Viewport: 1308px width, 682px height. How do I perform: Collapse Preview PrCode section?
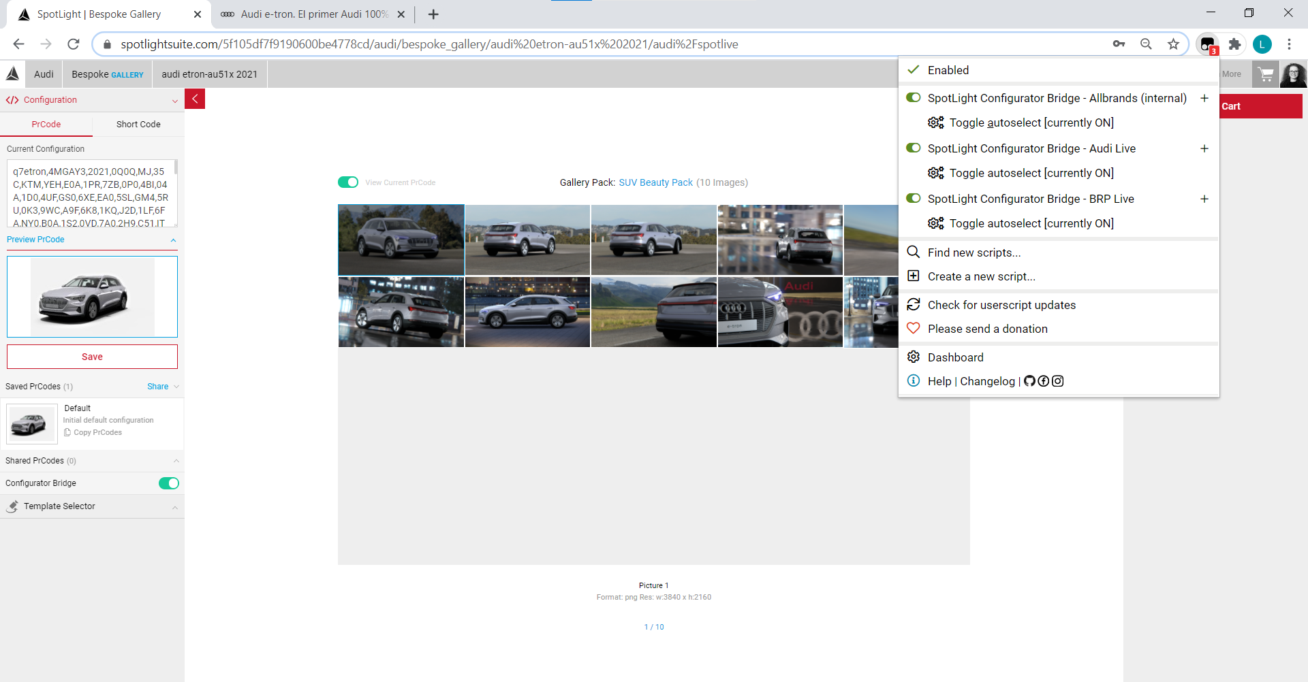[173, 240]
